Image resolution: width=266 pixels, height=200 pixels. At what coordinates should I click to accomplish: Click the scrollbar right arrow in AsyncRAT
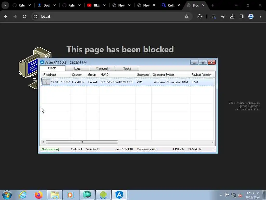[x=212, y=142]
